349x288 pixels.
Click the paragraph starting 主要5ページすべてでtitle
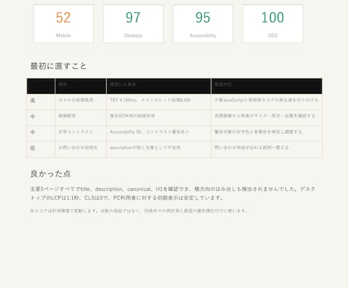point(173,193)
